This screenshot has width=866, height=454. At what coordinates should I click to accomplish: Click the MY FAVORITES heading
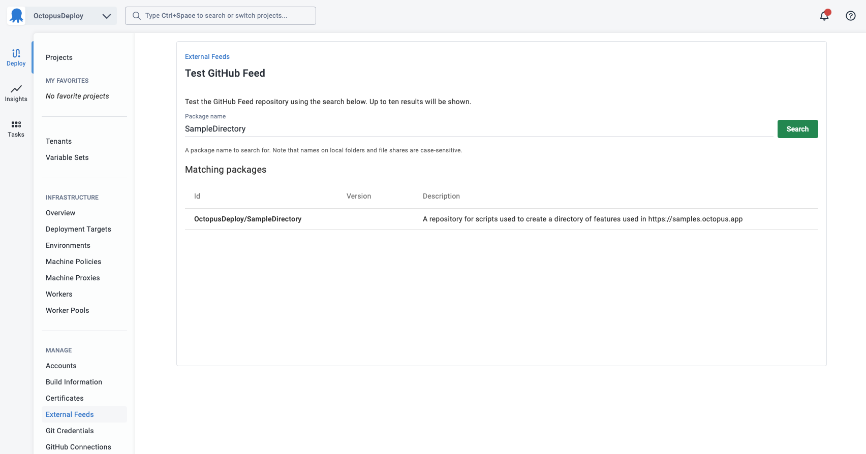click(x=67, y=81)
